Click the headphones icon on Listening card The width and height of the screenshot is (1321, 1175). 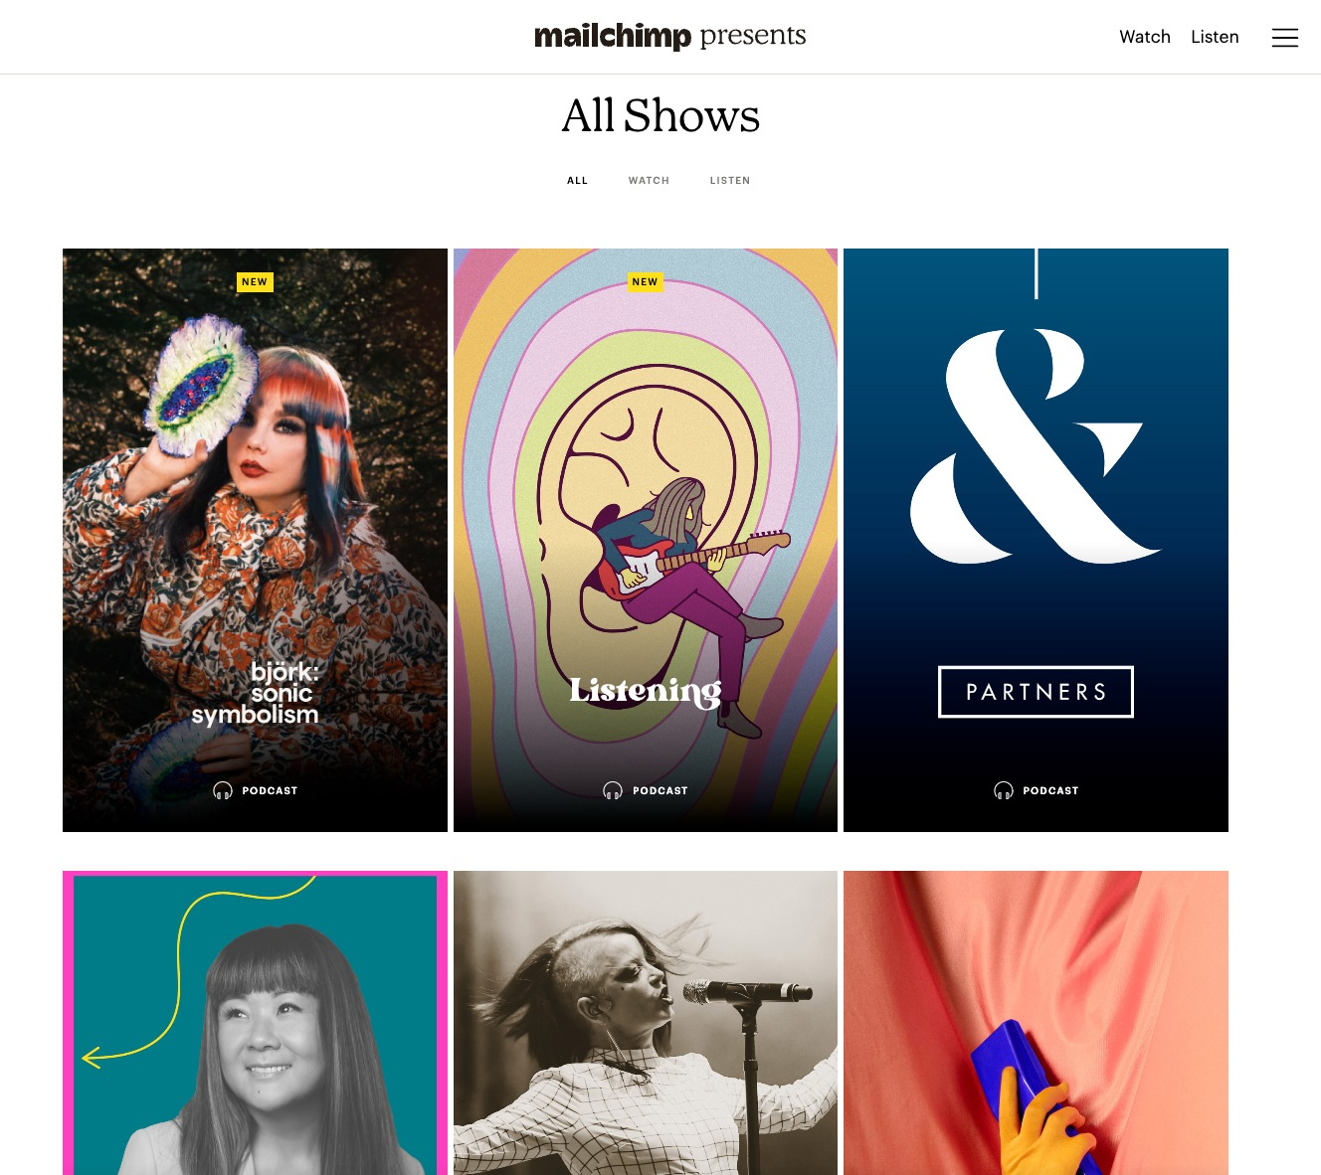[x=613, y=790]
